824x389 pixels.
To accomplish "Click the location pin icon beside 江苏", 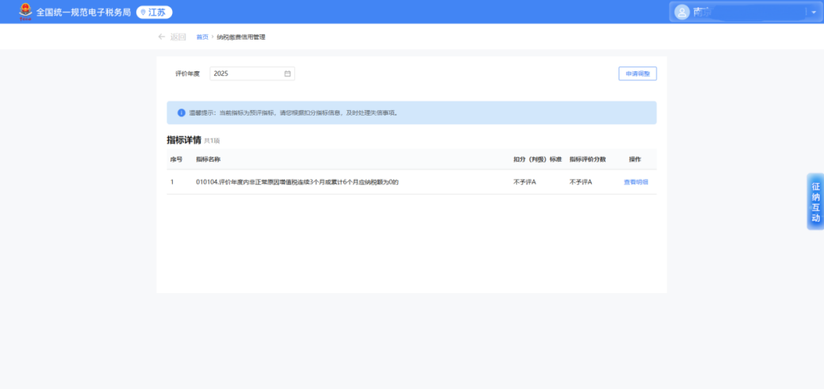I will [144, 12].
